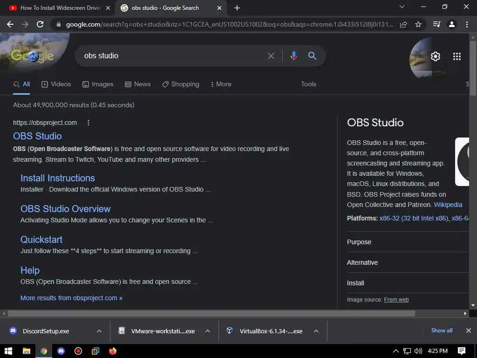Click the forward navigation arrow
477x358 pixels.
point(25,24)
